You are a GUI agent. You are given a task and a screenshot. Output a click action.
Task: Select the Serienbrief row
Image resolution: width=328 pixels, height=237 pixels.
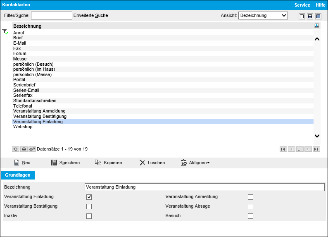click(x=162, y=85)
